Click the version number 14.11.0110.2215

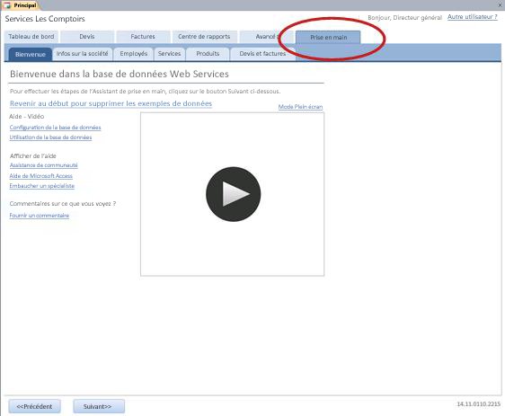pyautogui.click(x=479, y=404)
